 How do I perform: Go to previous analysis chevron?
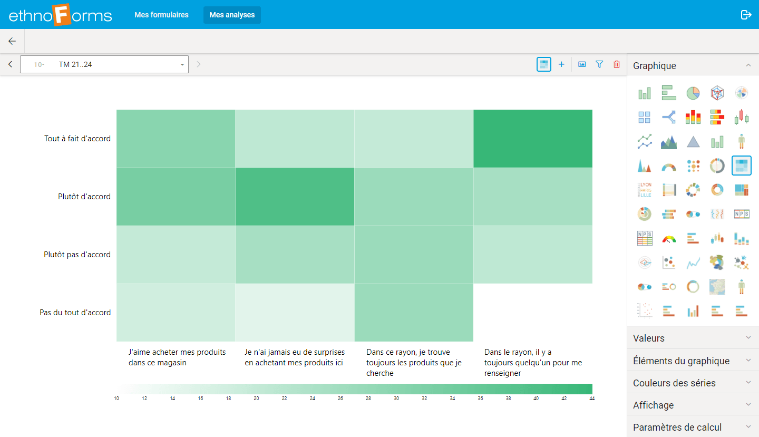[10, 64]
